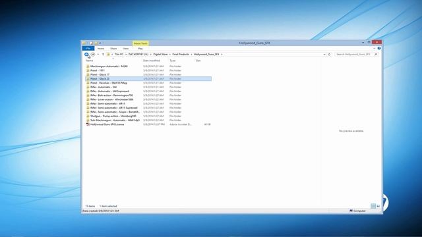
Task: Open the Quick Access Toolbar customize dropdown
Action: coord(100,43)
